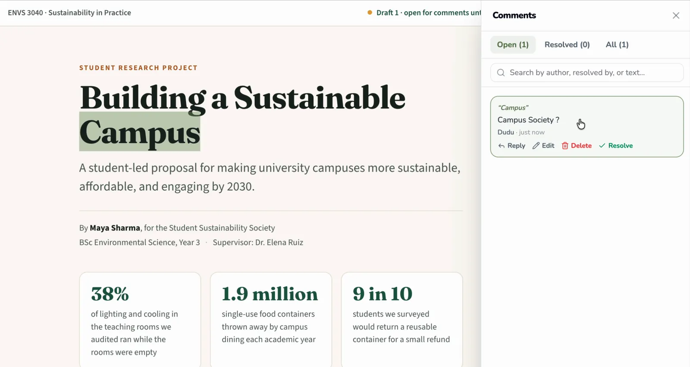Click BSc Environmental Science, Year 3 text
The width and height of the screenshot is (690, 367).
click(140, 243)
